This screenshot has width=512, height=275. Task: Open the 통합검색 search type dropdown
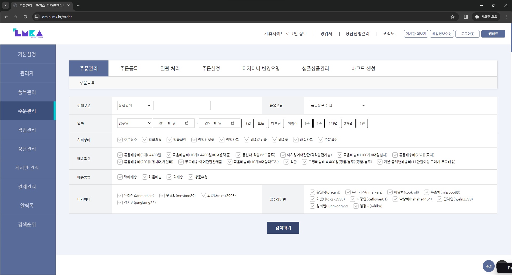tap(135, 105)
